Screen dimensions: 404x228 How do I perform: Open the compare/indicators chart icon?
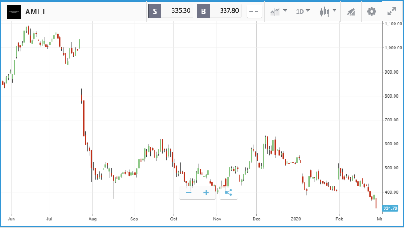pyautogui.click(x=275, y=12)
